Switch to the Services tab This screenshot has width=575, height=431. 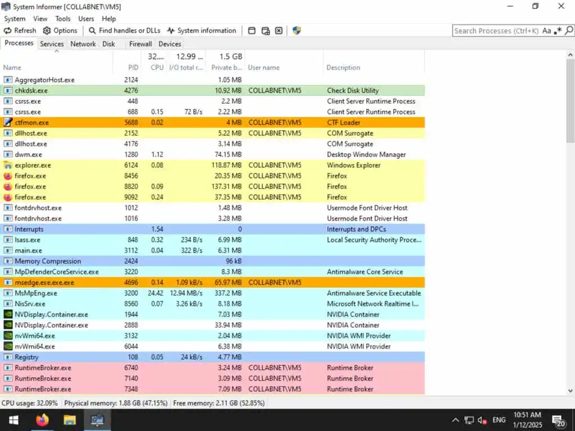click(52, 44)
